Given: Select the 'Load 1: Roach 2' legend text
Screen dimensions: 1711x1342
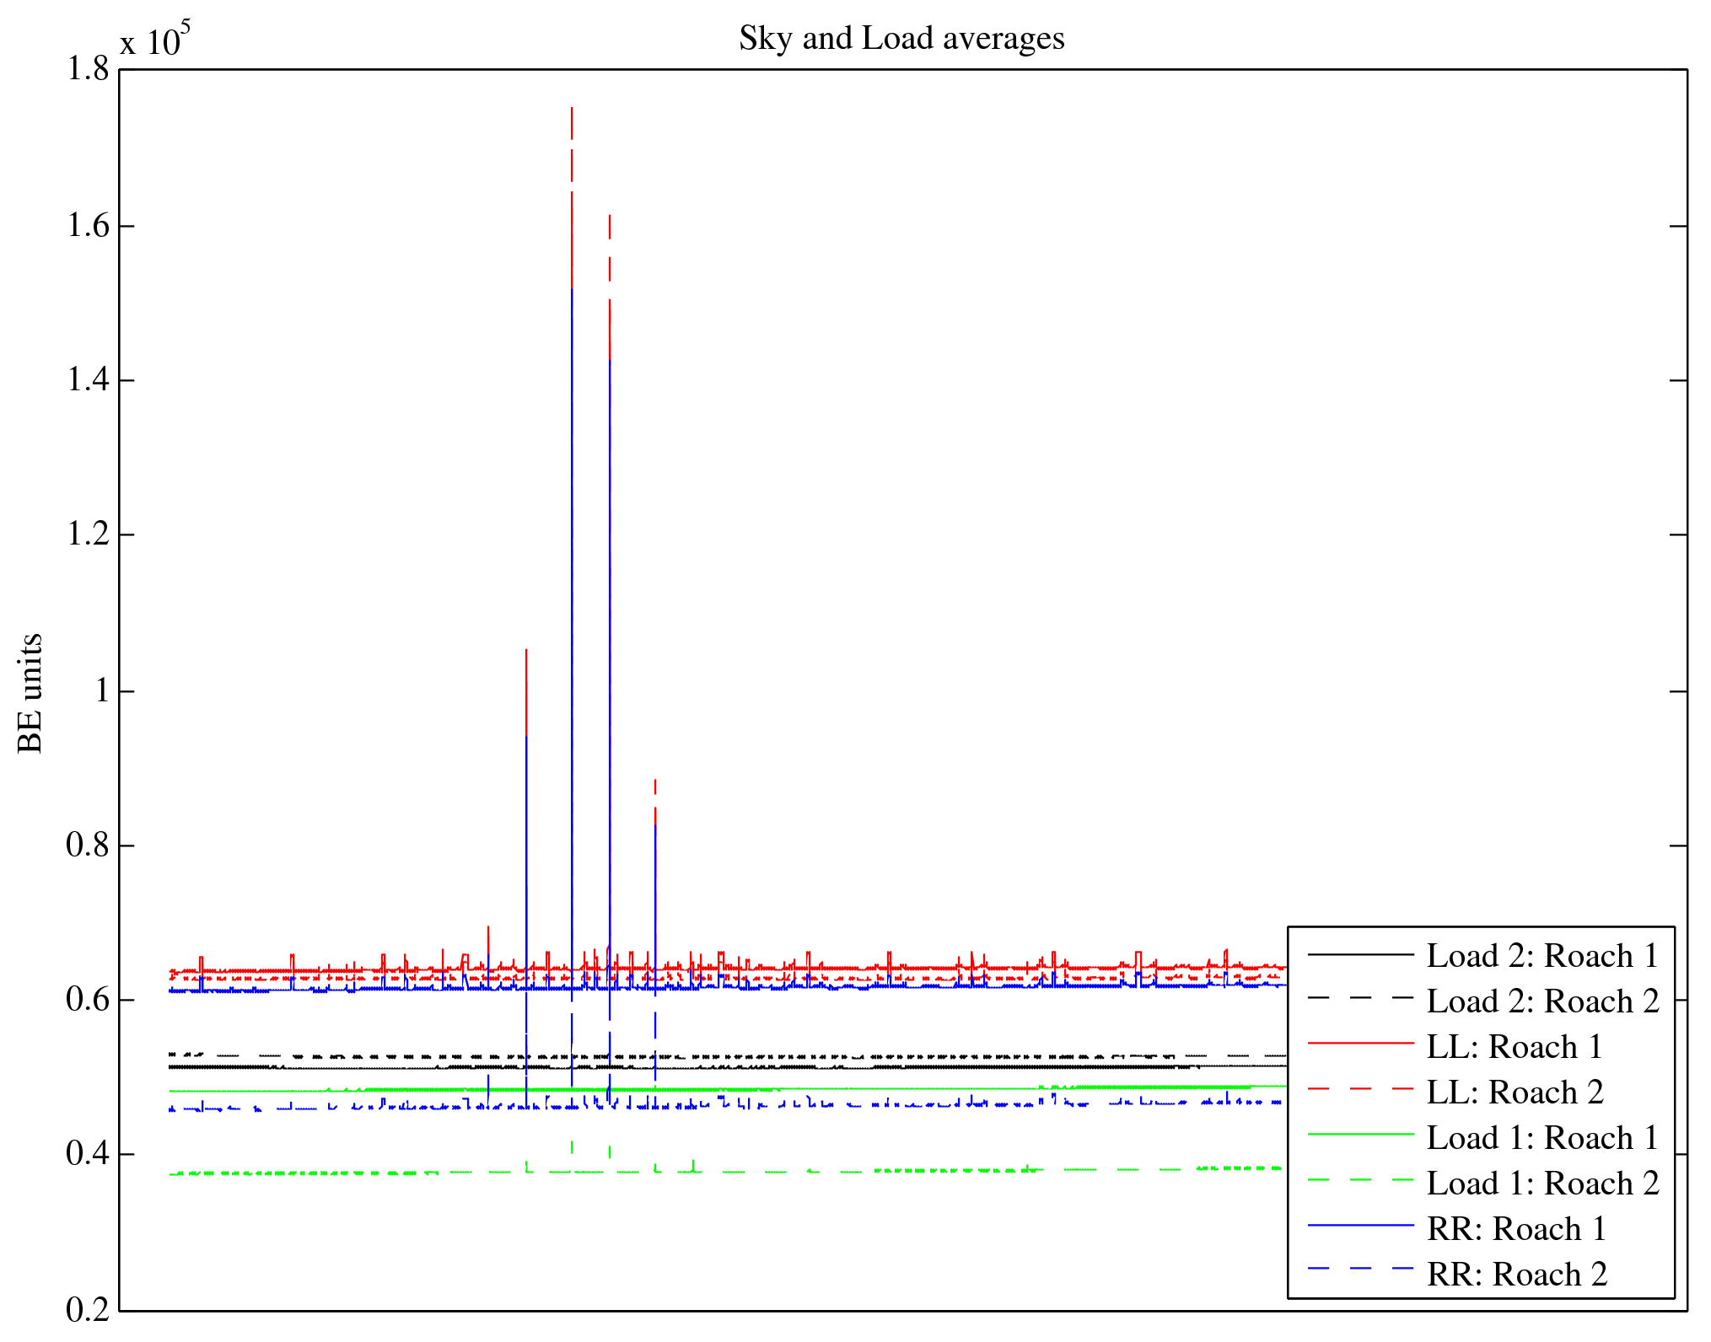Looking at the screenshot, I should [1542, 1184].
